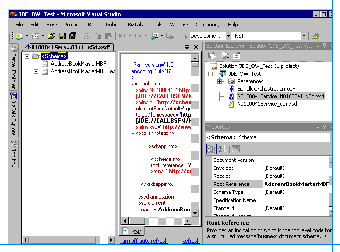Click the Redo arrow icon
Screen dimensions: 340x252
(138, 36)
